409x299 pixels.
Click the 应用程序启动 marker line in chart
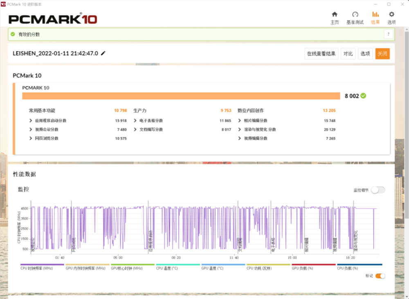[x=148, y=227]
